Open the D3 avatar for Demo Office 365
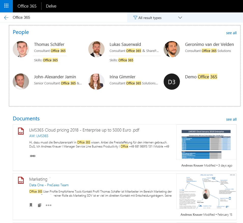Screen dimensions: 243x223 [x=172, y=82]
